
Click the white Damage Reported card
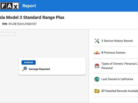52,66
